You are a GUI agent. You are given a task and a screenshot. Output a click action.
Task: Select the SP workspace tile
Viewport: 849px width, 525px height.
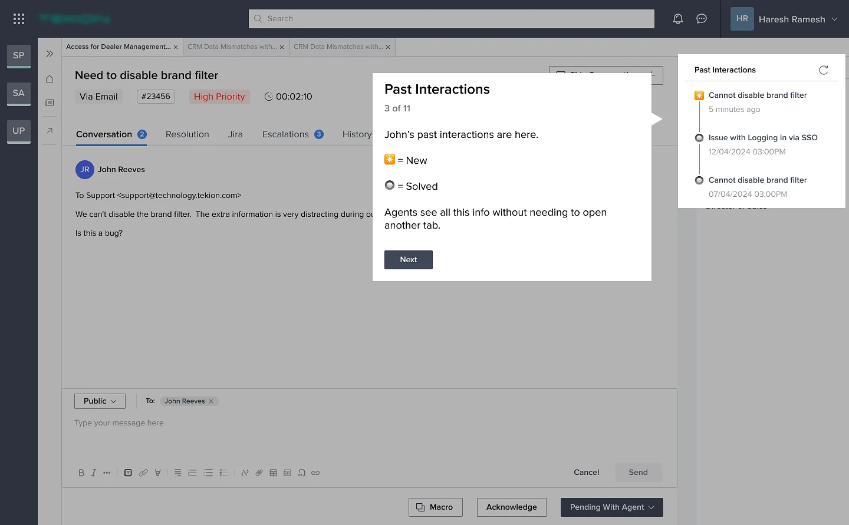click(x=19, y=55)
